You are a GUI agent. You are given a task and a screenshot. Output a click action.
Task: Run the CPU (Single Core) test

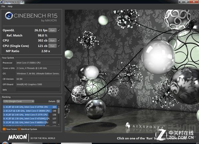(52, 46)
